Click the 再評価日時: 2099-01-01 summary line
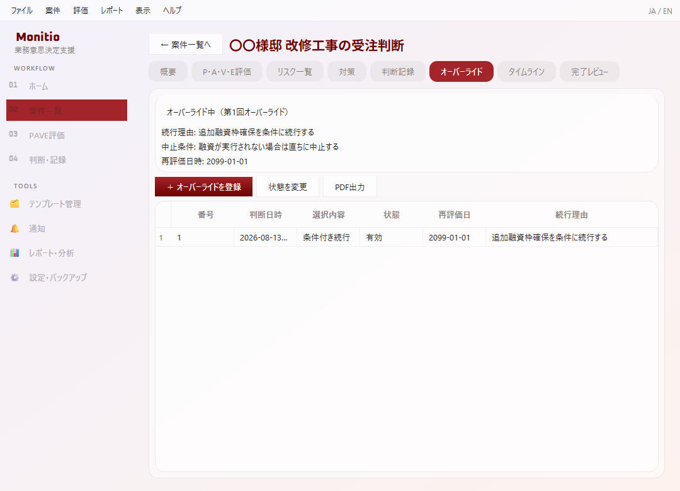Screen dimensions: 680x491 tap(205, 161)
